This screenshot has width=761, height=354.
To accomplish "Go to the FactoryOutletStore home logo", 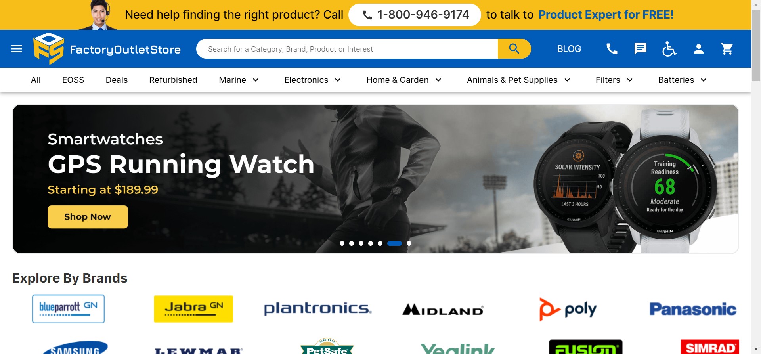I will (x=107, y=49).
